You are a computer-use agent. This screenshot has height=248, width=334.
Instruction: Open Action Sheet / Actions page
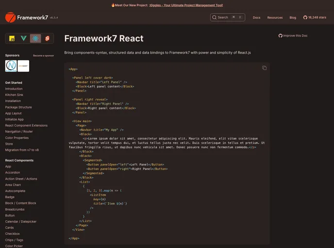(x=21, y=179)
